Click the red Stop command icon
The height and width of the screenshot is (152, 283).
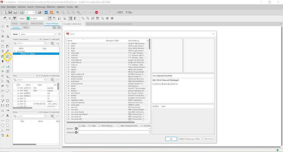[96, 12]
